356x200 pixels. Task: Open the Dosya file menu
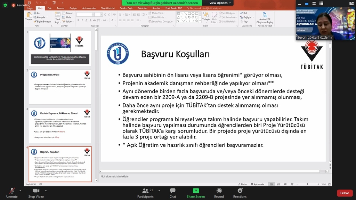pyautogui.click(x=30, y=8)
